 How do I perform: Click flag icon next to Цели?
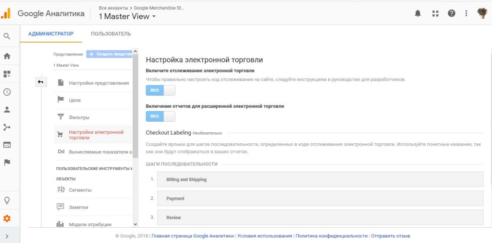61,100
